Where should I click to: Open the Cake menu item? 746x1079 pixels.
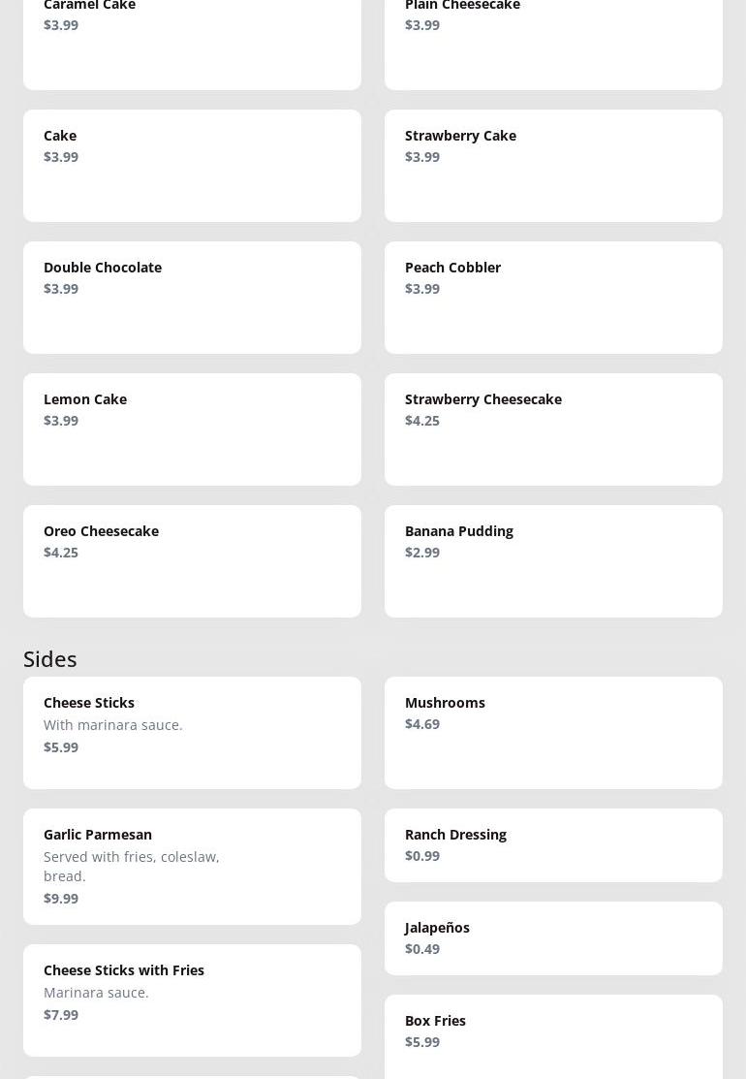(x=192, y=165)
